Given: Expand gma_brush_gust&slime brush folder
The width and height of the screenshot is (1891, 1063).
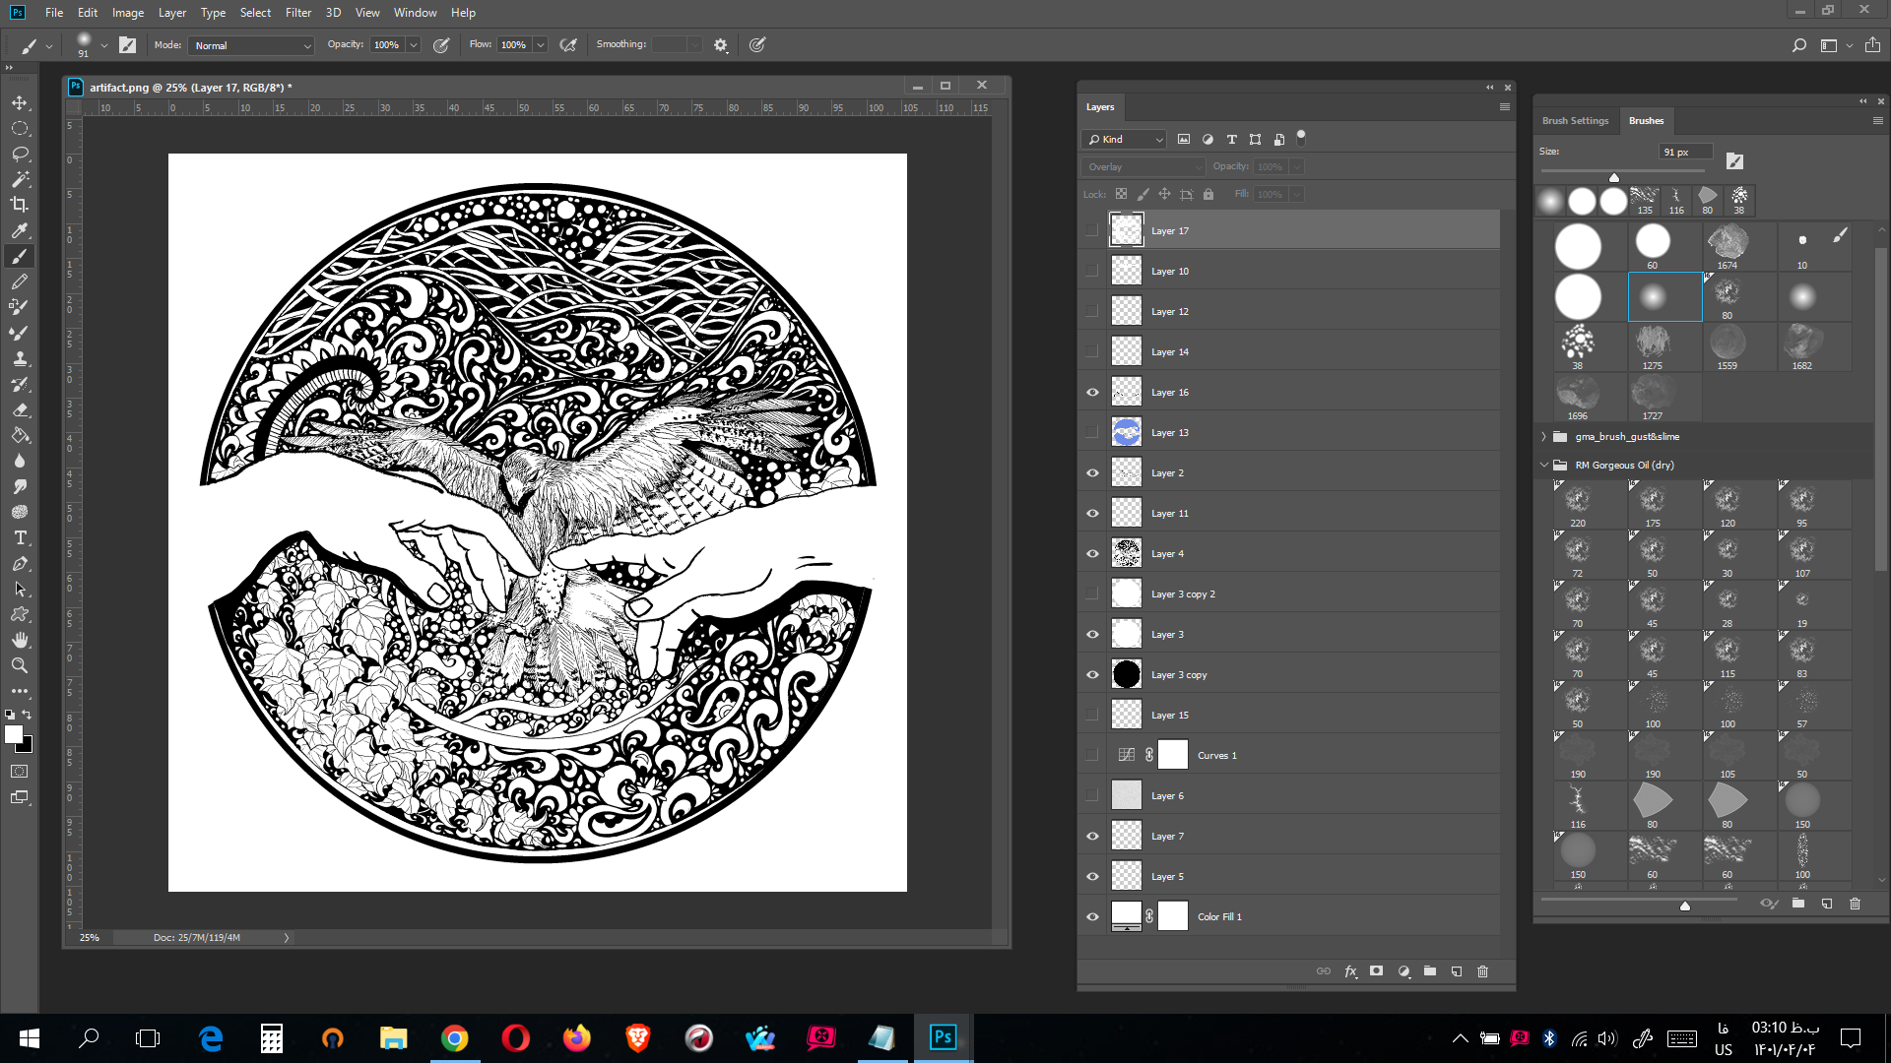Looking at the screenshot, I should [x=1543, y=437].
